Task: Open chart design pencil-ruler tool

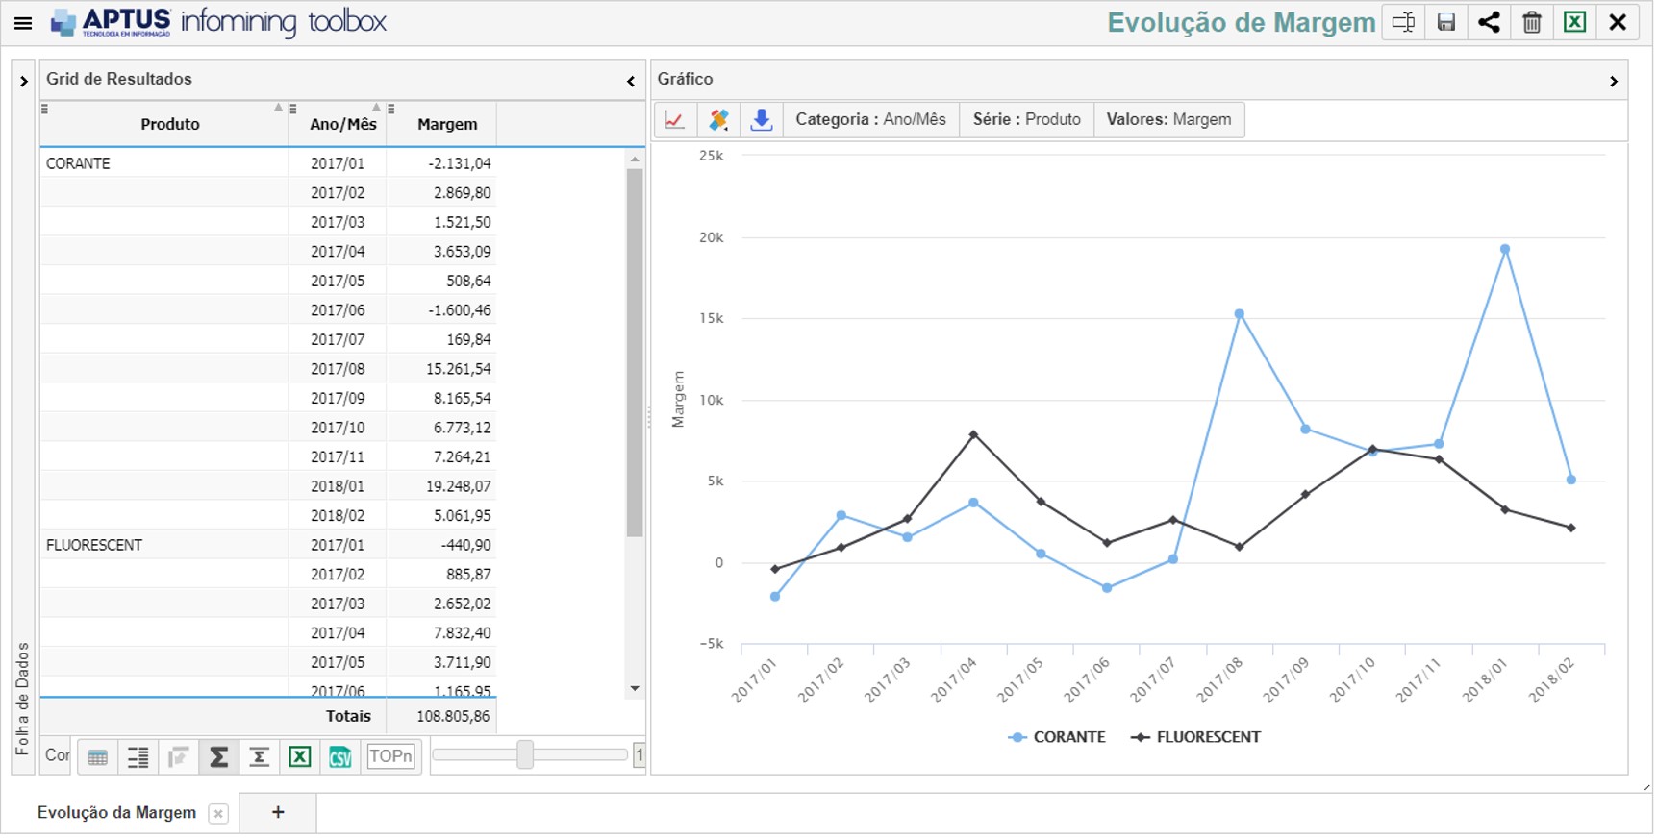Action: tap(718, 120)
